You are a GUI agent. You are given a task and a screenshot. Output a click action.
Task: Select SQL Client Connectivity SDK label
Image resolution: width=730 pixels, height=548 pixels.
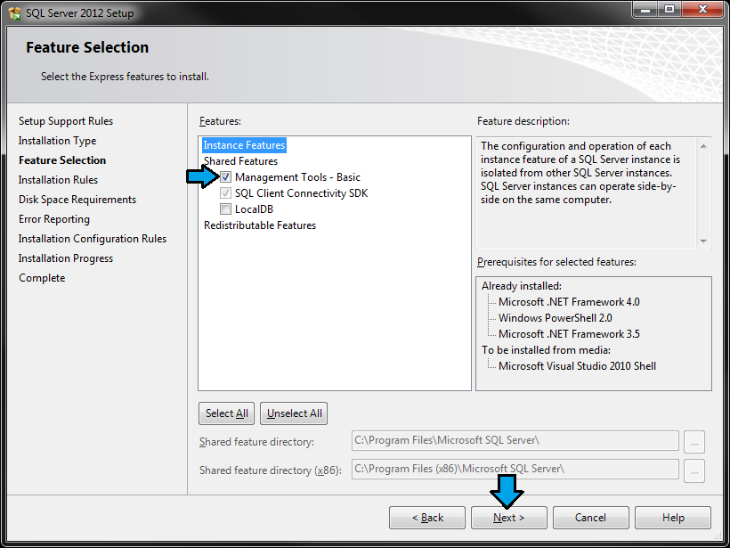tap(301, 193)
